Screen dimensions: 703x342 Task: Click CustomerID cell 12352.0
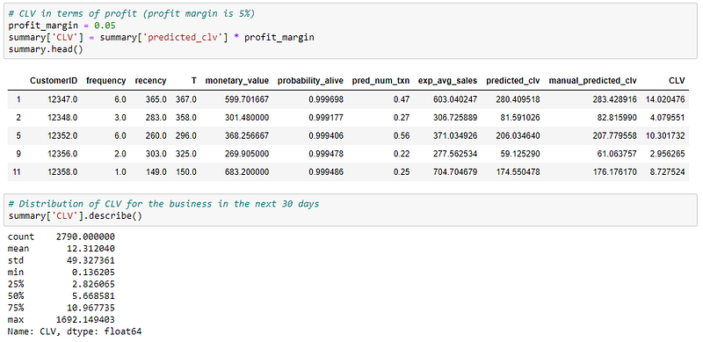62,135
